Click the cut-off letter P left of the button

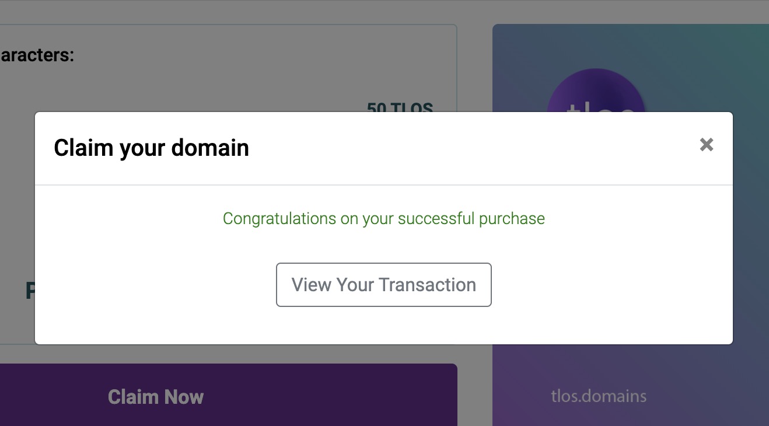pyautogui.click(x=29, y=291)
